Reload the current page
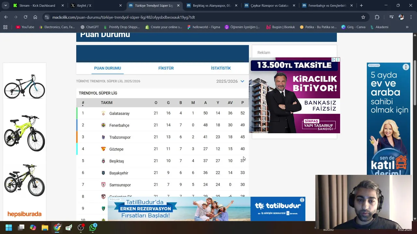 [25, 17]
